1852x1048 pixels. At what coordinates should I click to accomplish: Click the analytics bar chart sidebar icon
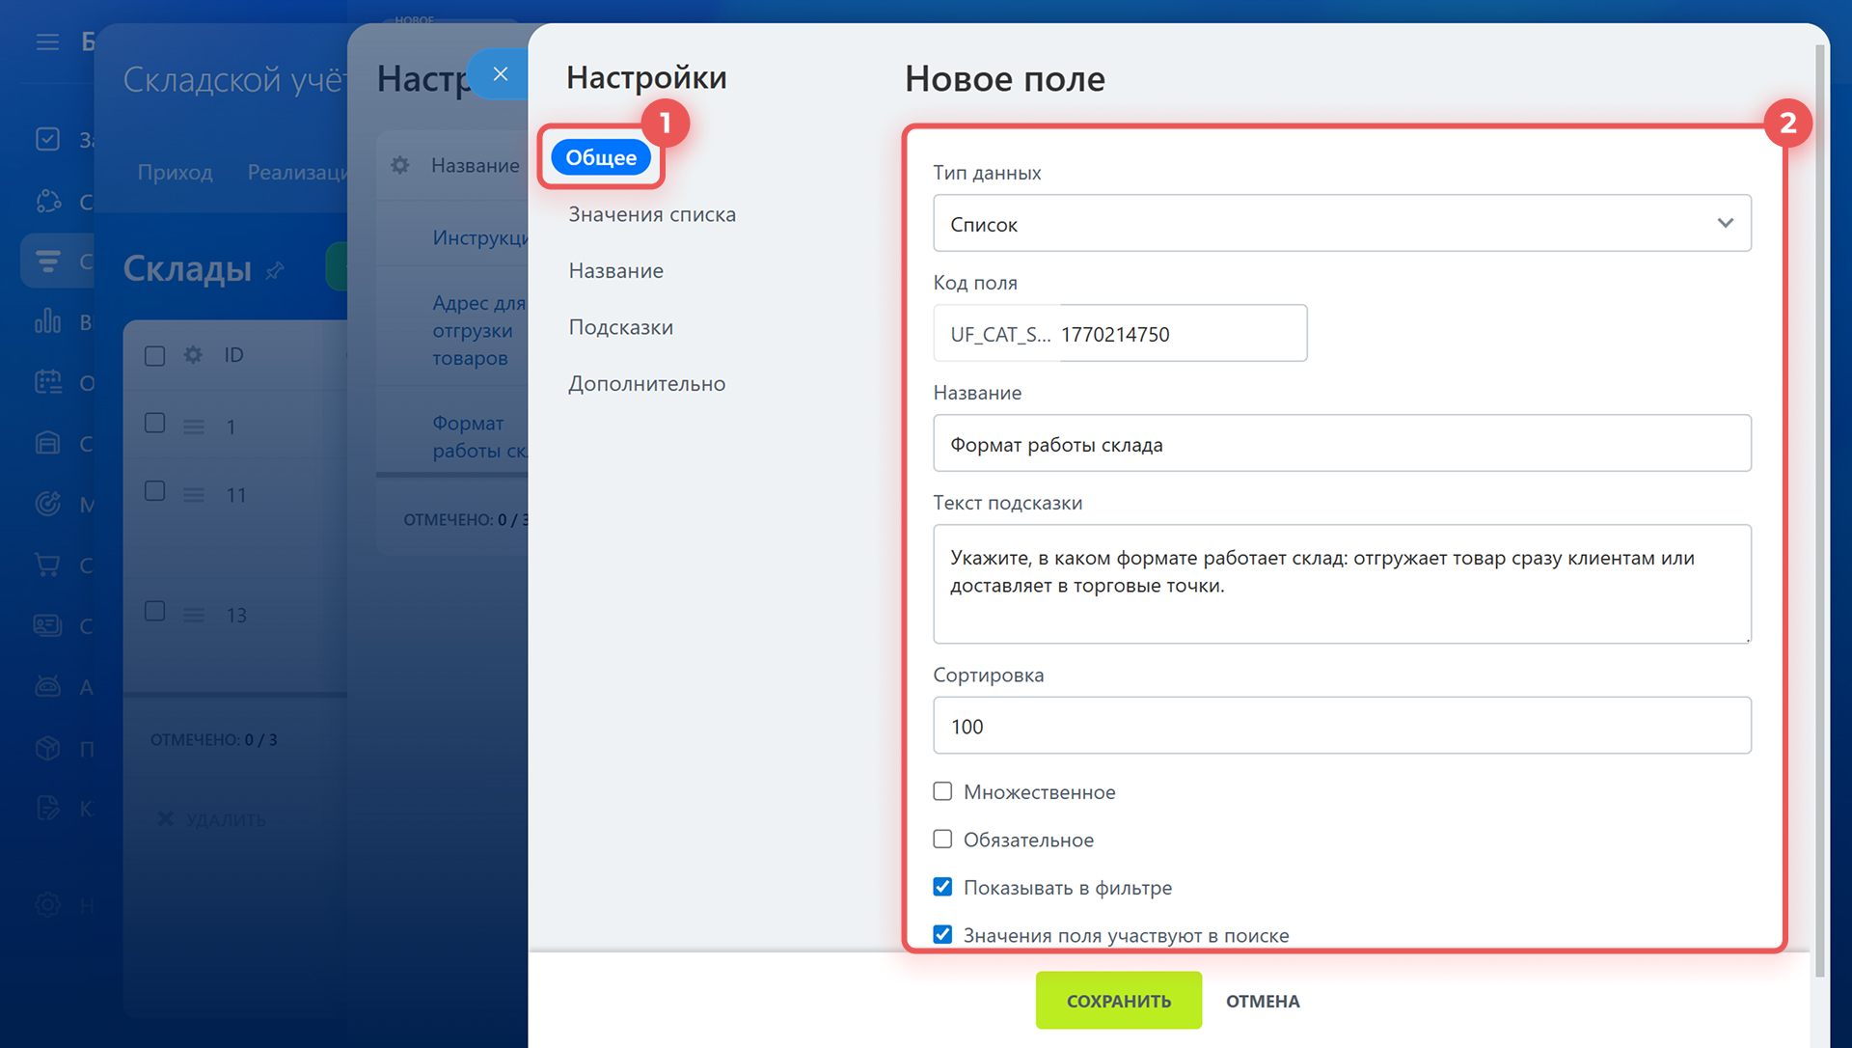pos(47,321)
